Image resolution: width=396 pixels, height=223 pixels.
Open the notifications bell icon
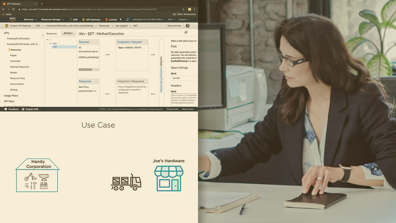click(x=127, y=20)
